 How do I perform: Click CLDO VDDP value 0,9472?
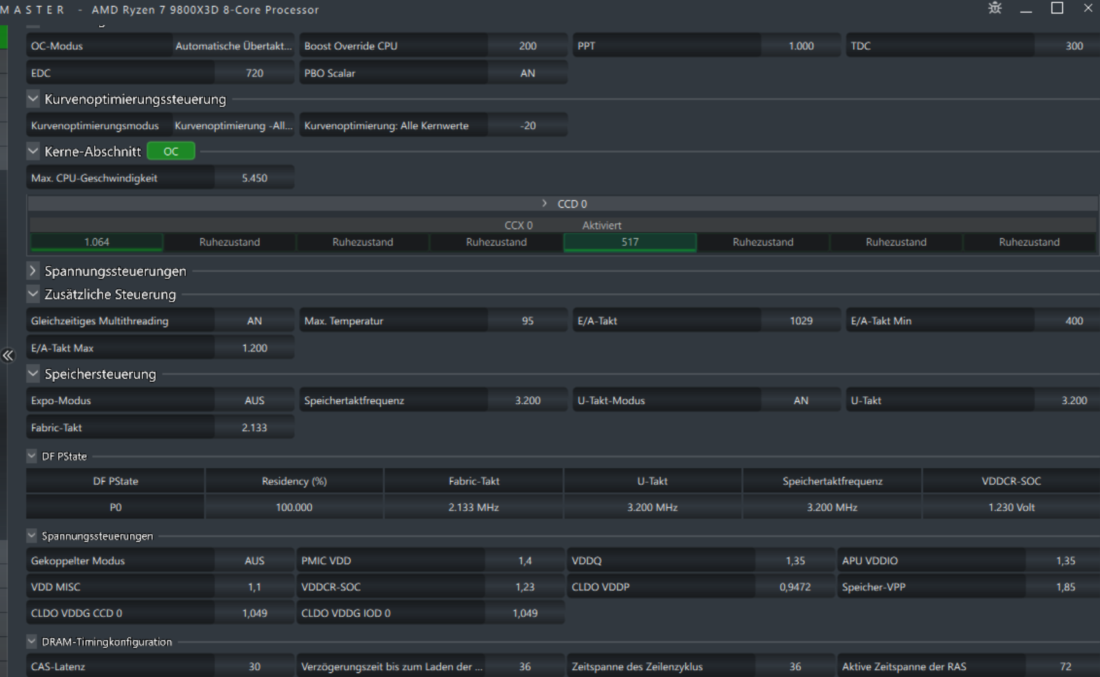[795, 587]
